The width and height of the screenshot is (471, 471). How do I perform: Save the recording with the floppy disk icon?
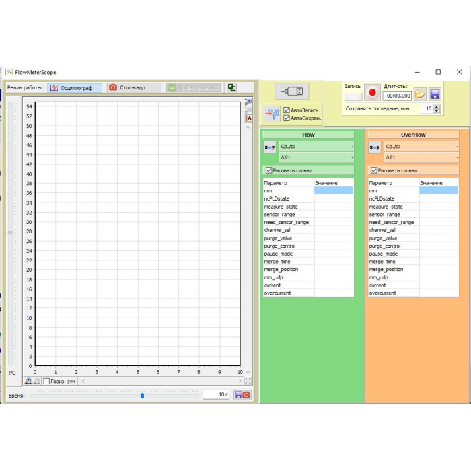(435, 95)
